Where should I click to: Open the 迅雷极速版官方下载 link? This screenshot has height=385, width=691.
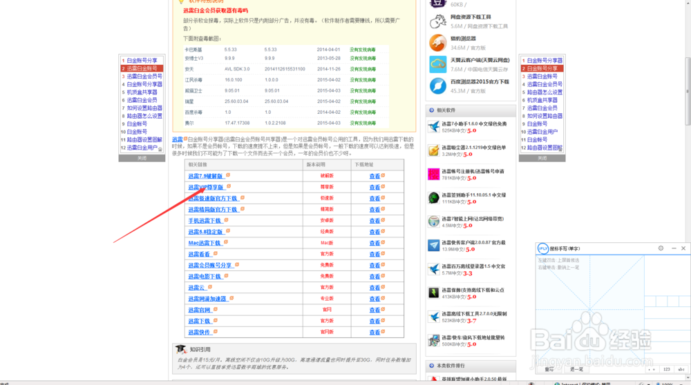[214, 199]
